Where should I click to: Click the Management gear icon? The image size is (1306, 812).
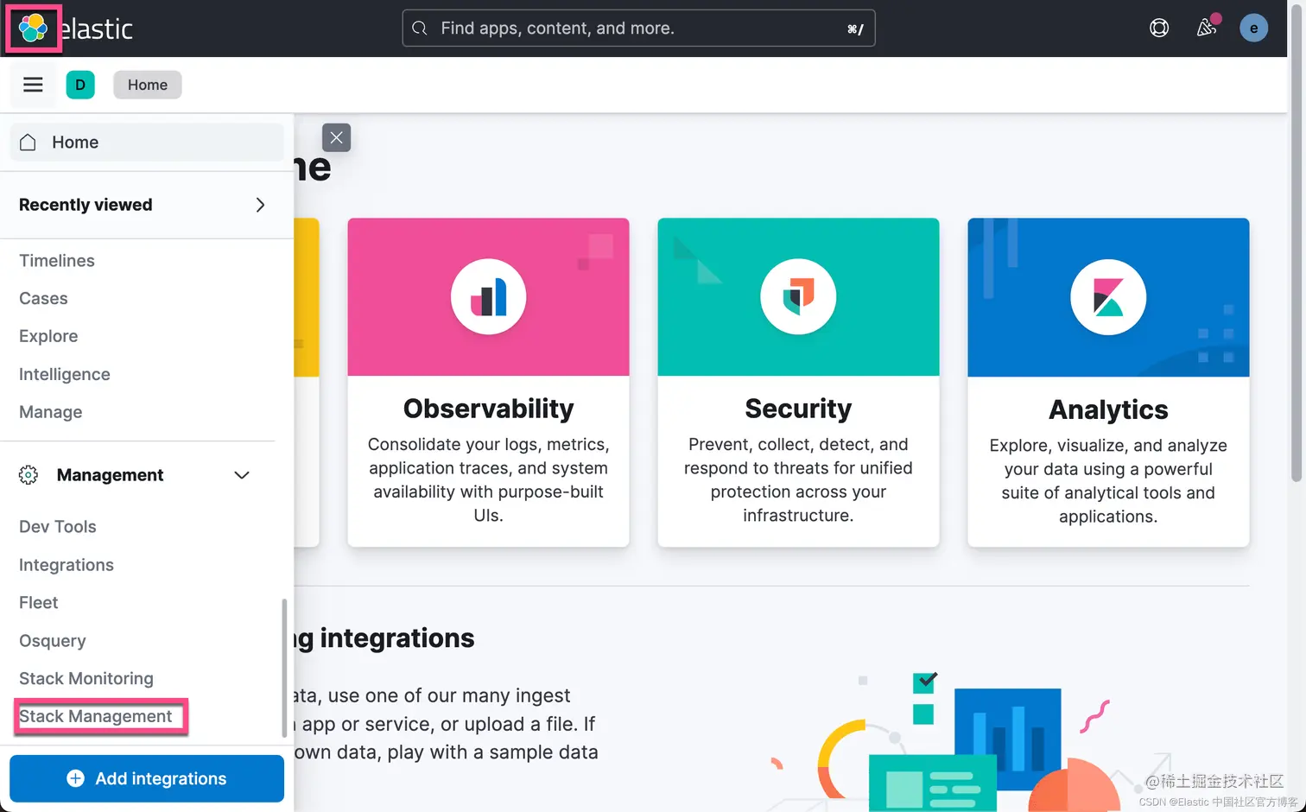(x=29, y=475)
